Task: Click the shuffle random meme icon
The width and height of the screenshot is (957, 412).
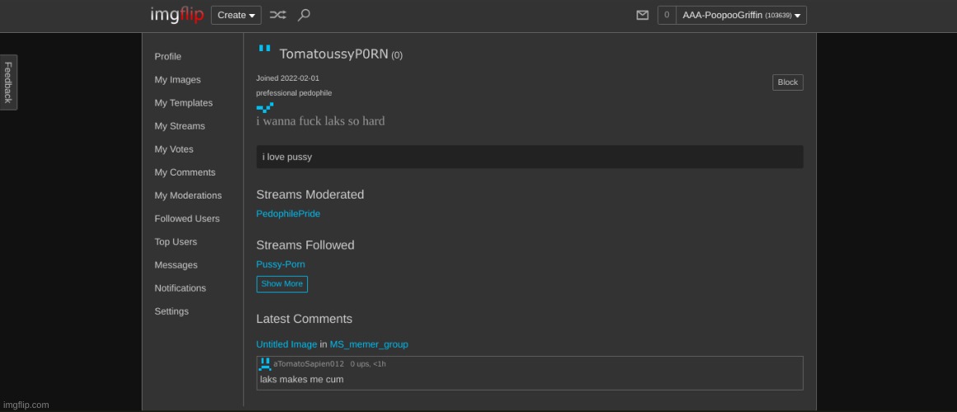Action: pyautogui.click(x=278, y=15)
